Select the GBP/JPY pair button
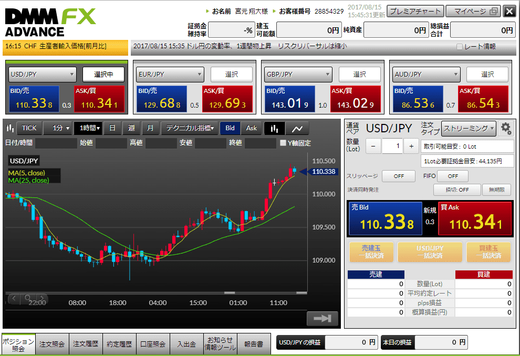Screen dimensions: 520x356 [x=359, y=74]
